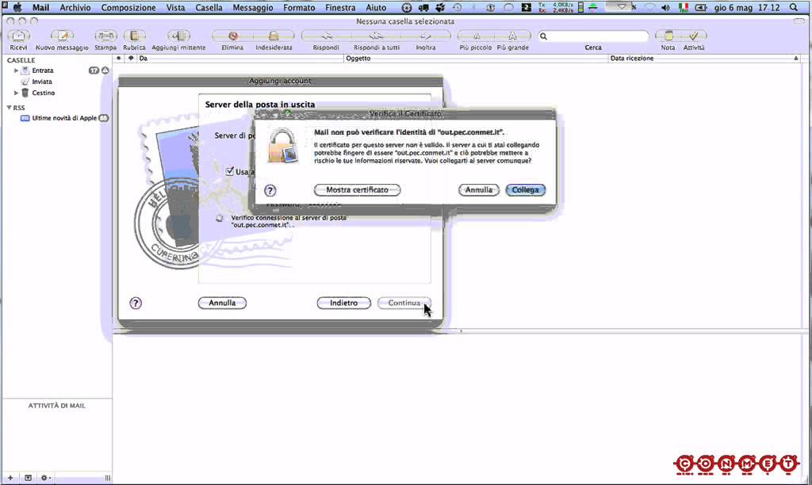Click the Indietro button
Screen dimensions: 812x485
click(x=344, y=303)
